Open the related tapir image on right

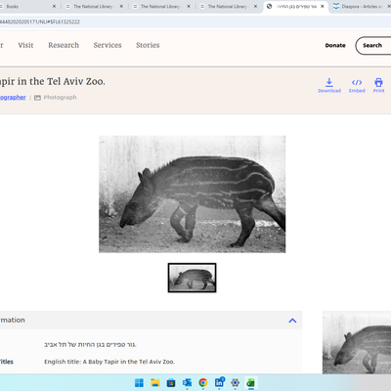pos(357,342)
